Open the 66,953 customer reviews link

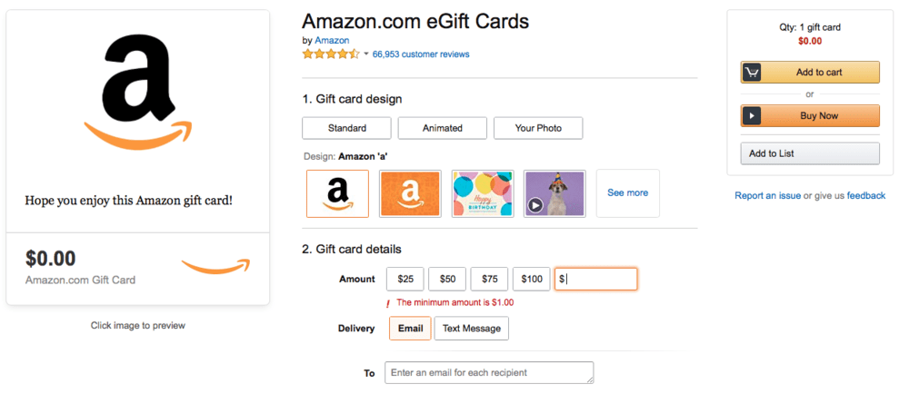coord(421,54)
